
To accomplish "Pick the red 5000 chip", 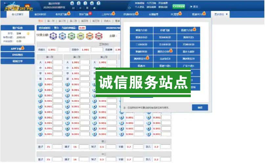I will [99, 36].
